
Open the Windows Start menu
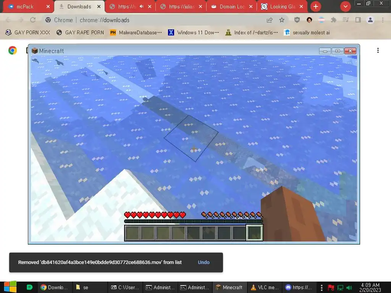pos(10,287)
